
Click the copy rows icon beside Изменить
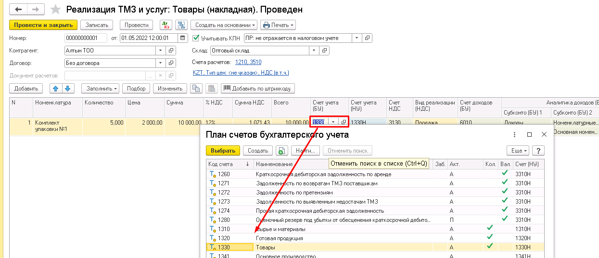point(196,89)
